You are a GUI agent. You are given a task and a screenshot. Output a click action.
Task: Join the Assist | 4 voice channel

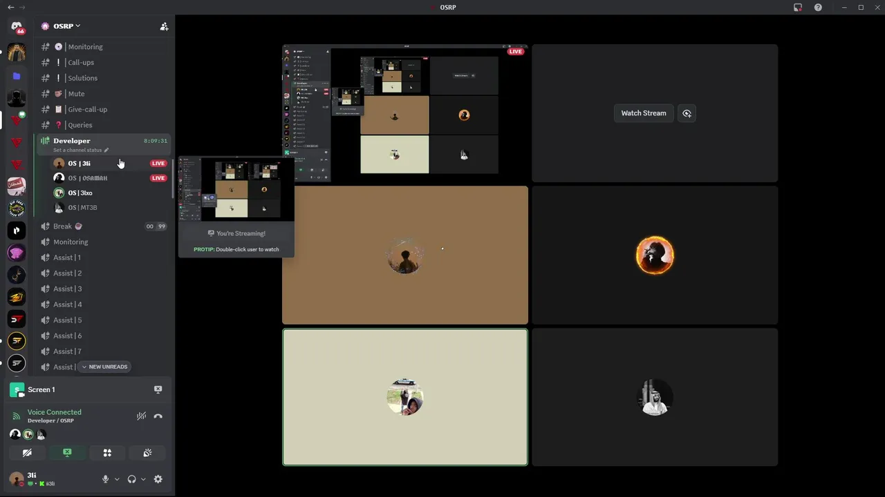[x=104, y=304]
